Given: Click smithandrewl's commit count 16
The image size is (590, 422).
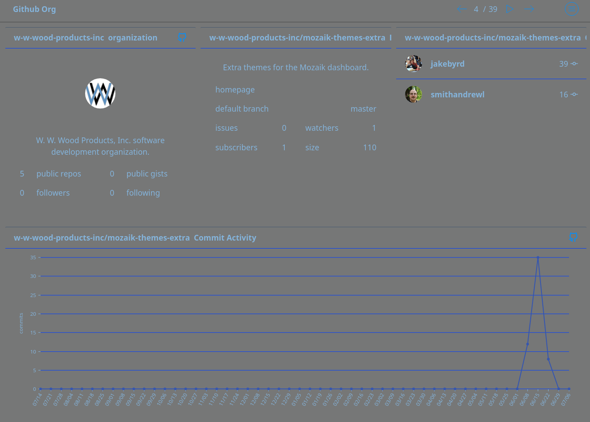Looking at the screenshot, I should pos(564,95).
